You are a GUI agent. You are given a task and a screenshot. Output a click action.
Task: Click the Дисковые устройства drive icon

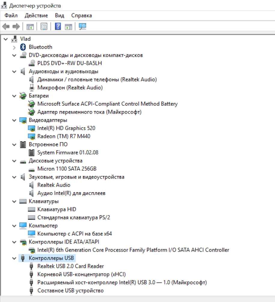[x=23, y=162]
